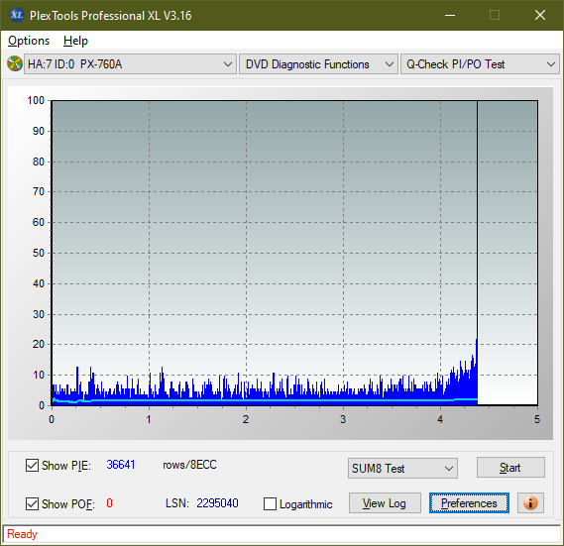
Task: Click the Start button
Action: click(x=510, y=468)
